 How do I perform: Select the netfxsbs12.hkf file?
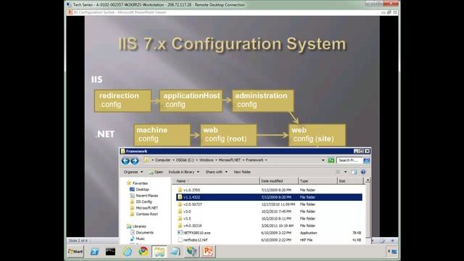click(x=195, y=240)
